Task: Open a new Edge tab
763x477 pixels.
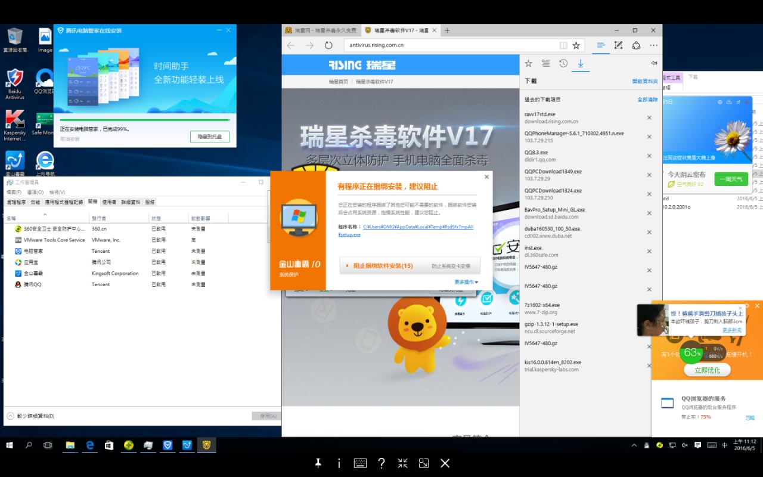Action: click(x=447, y=30)
